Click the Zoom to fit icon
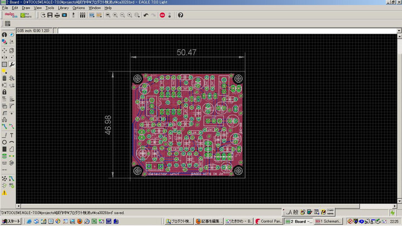 [107, 15]
